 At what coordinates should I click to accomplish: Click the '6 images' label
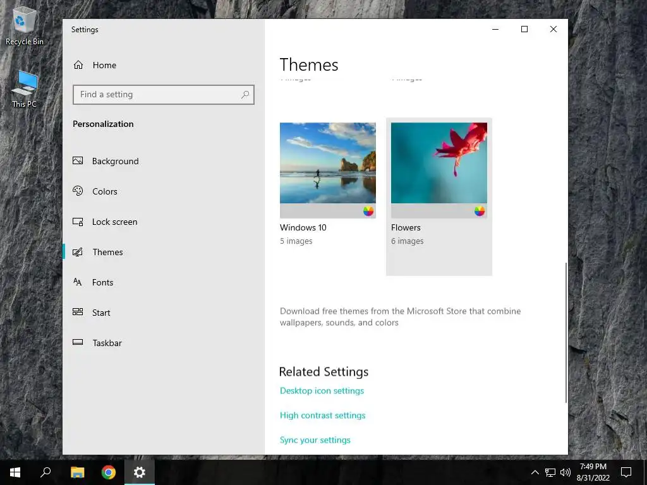click(408, 241)
